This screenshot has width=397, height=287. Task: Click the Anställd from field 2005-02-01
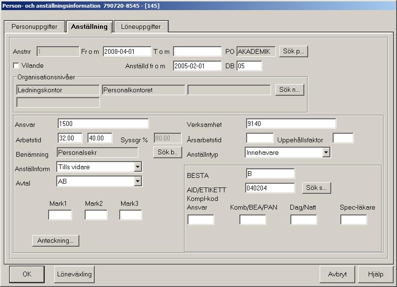(197, 66)
